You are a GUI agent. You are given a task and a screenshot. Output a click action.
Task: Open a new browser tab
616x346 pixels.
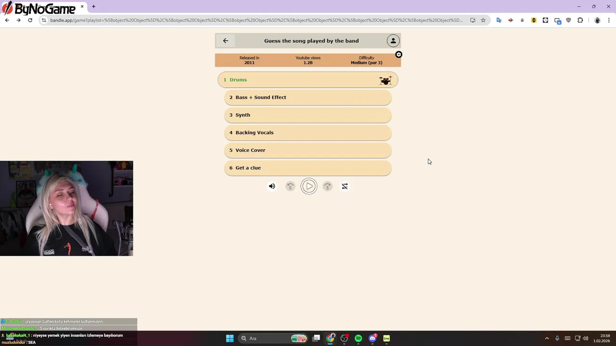pyautogui.click(x=93, y=7)
